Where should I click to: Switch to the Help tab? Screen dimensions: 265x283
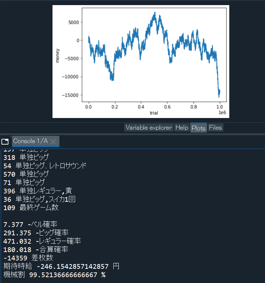[x=182, y=127]
